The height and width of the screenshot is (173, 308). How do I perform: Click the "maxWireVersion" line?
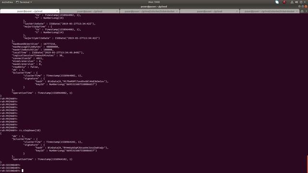tap(27, 64)
